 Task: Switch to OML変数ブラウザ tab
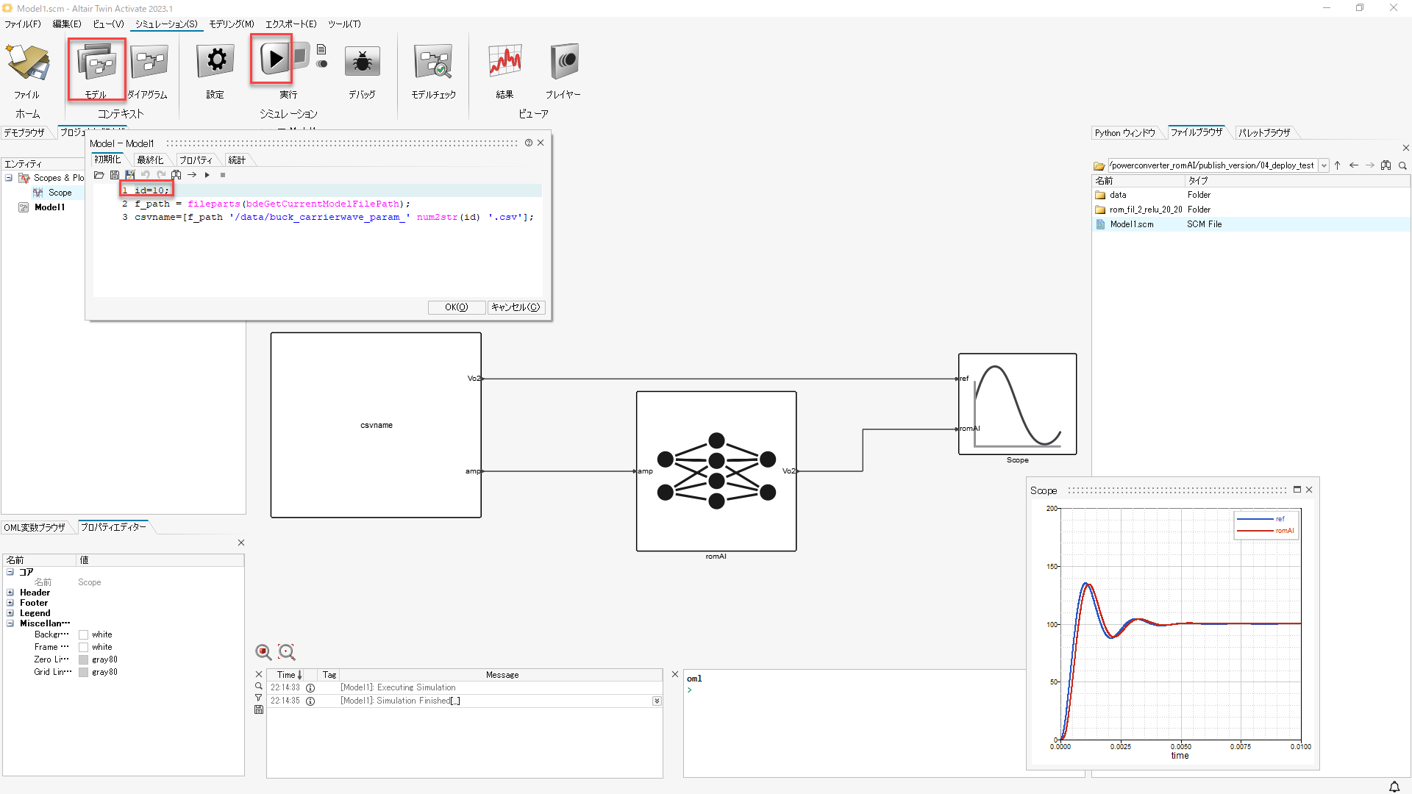[35, 527]
